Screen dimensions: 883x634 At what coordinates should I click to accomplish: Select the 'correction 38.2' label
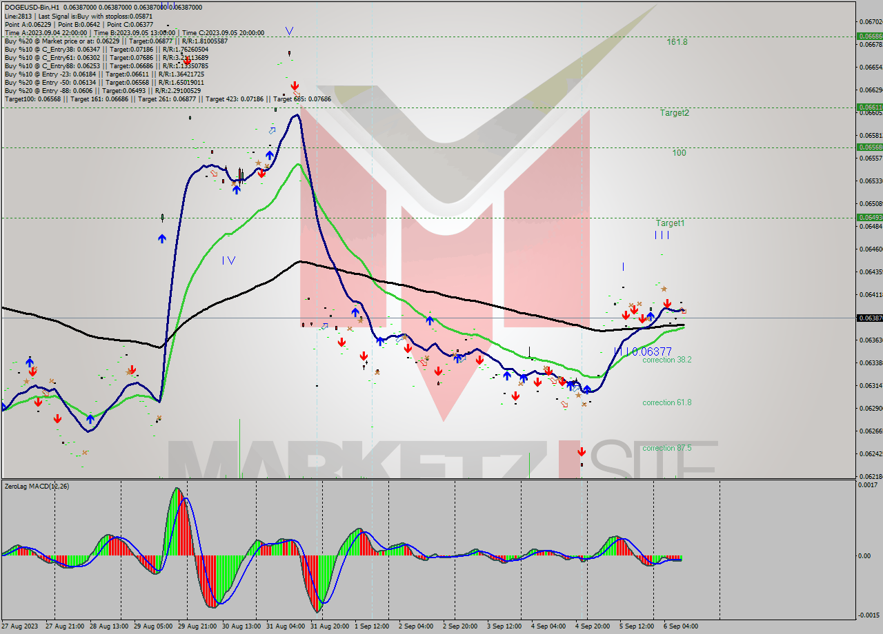point(667,360)
